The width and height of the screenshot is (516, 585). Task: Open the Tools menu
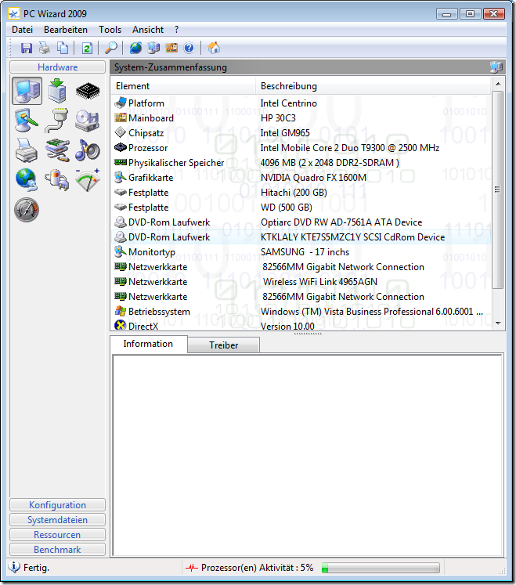coord(110,30)
